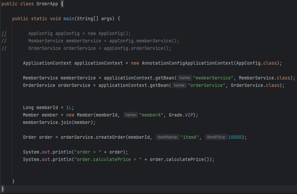Click the class name OrderApp
The width and height of the screenshot is (297, 194).
point(47,4)
